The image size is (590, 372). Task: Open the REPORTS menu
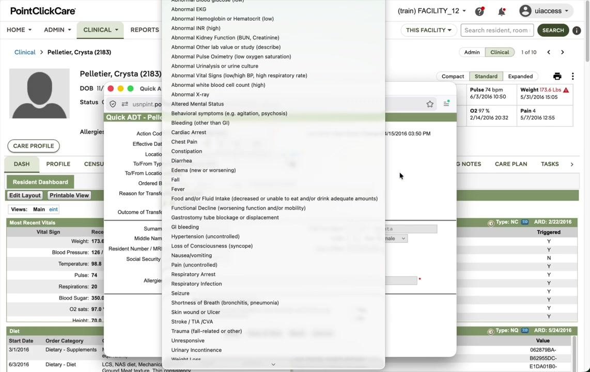(x=145, y=30)
